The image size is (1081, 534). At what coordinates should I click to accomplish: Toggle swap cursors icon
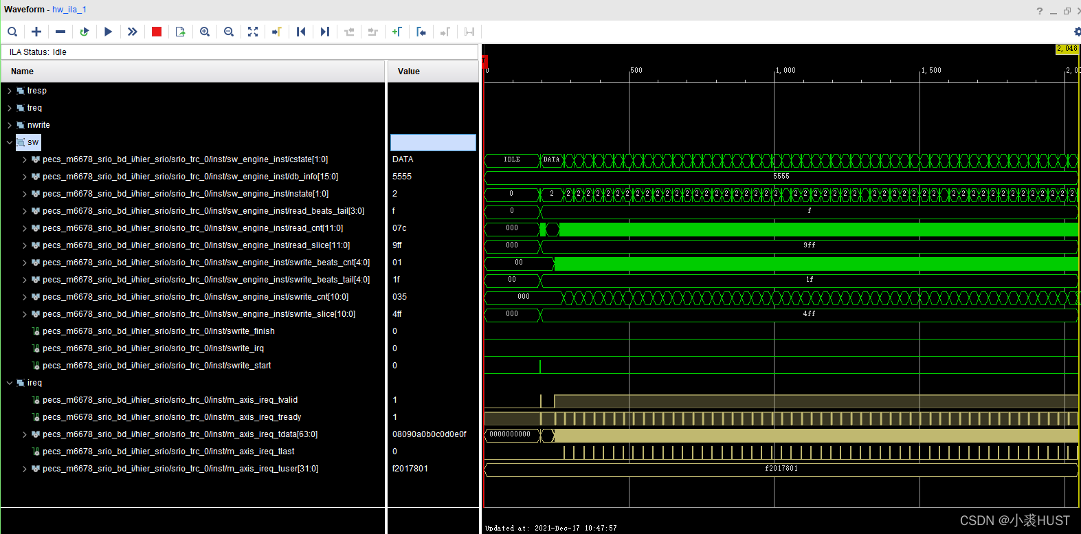coord(469,32)
